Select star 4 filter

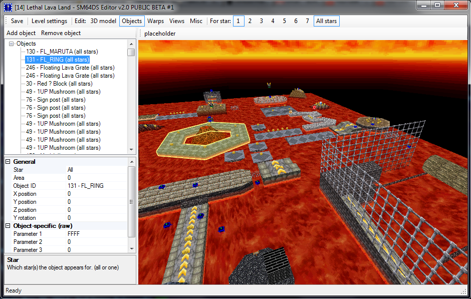273,21
